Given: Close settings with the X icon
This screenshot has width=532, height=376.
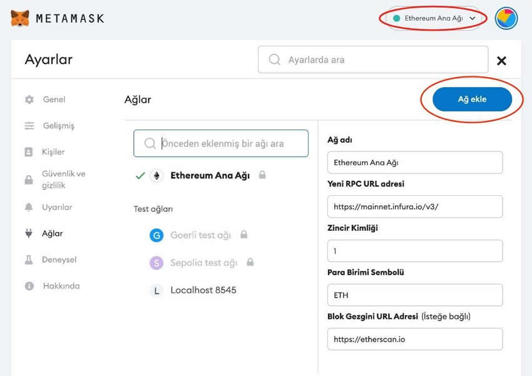Looking at the screenshot, I should tap(501, 61).
